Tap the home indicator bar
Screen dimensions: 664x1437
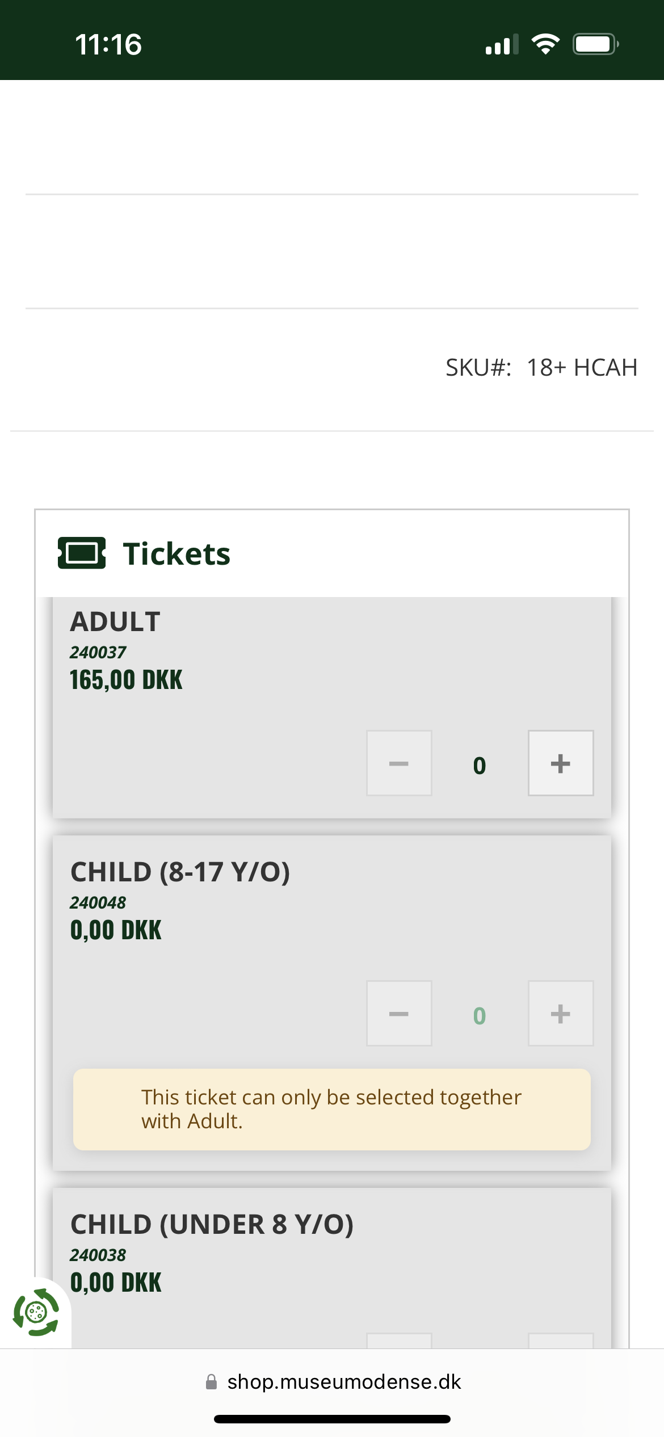pos(332,1419)
